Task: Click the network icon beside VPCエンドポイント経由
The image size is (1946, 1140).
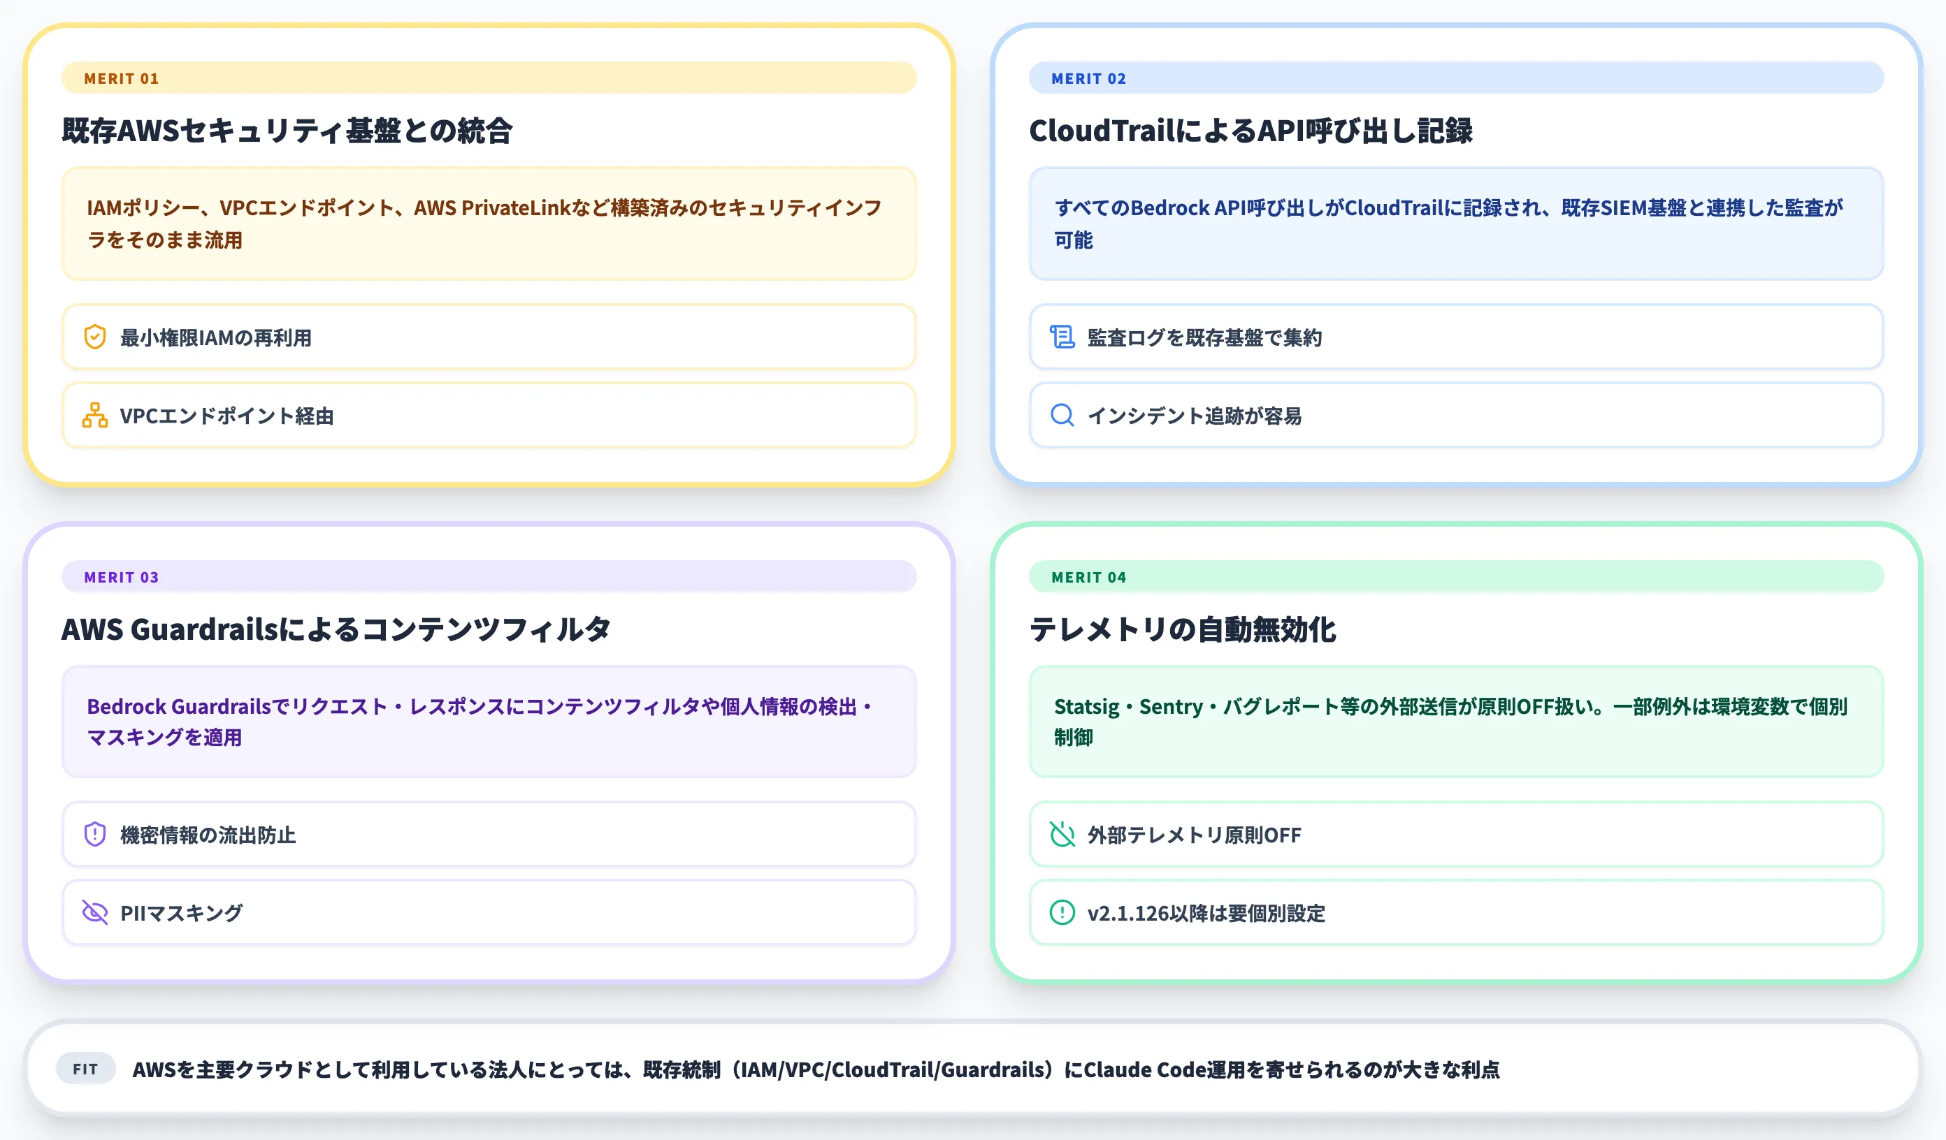Action: tap(95, 415)
